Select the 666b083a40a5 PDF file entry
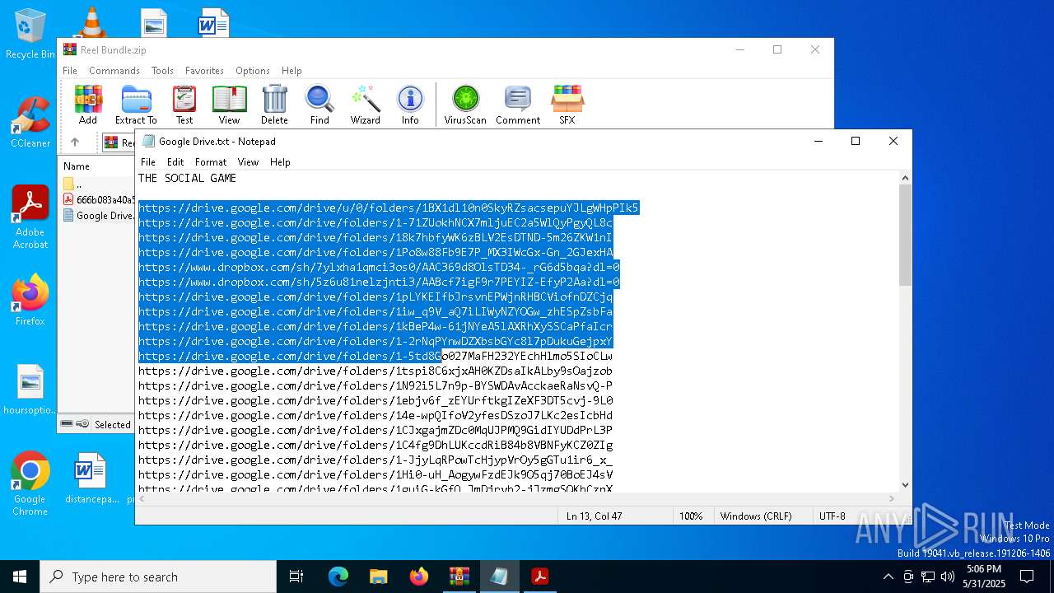 pos(98,200)
